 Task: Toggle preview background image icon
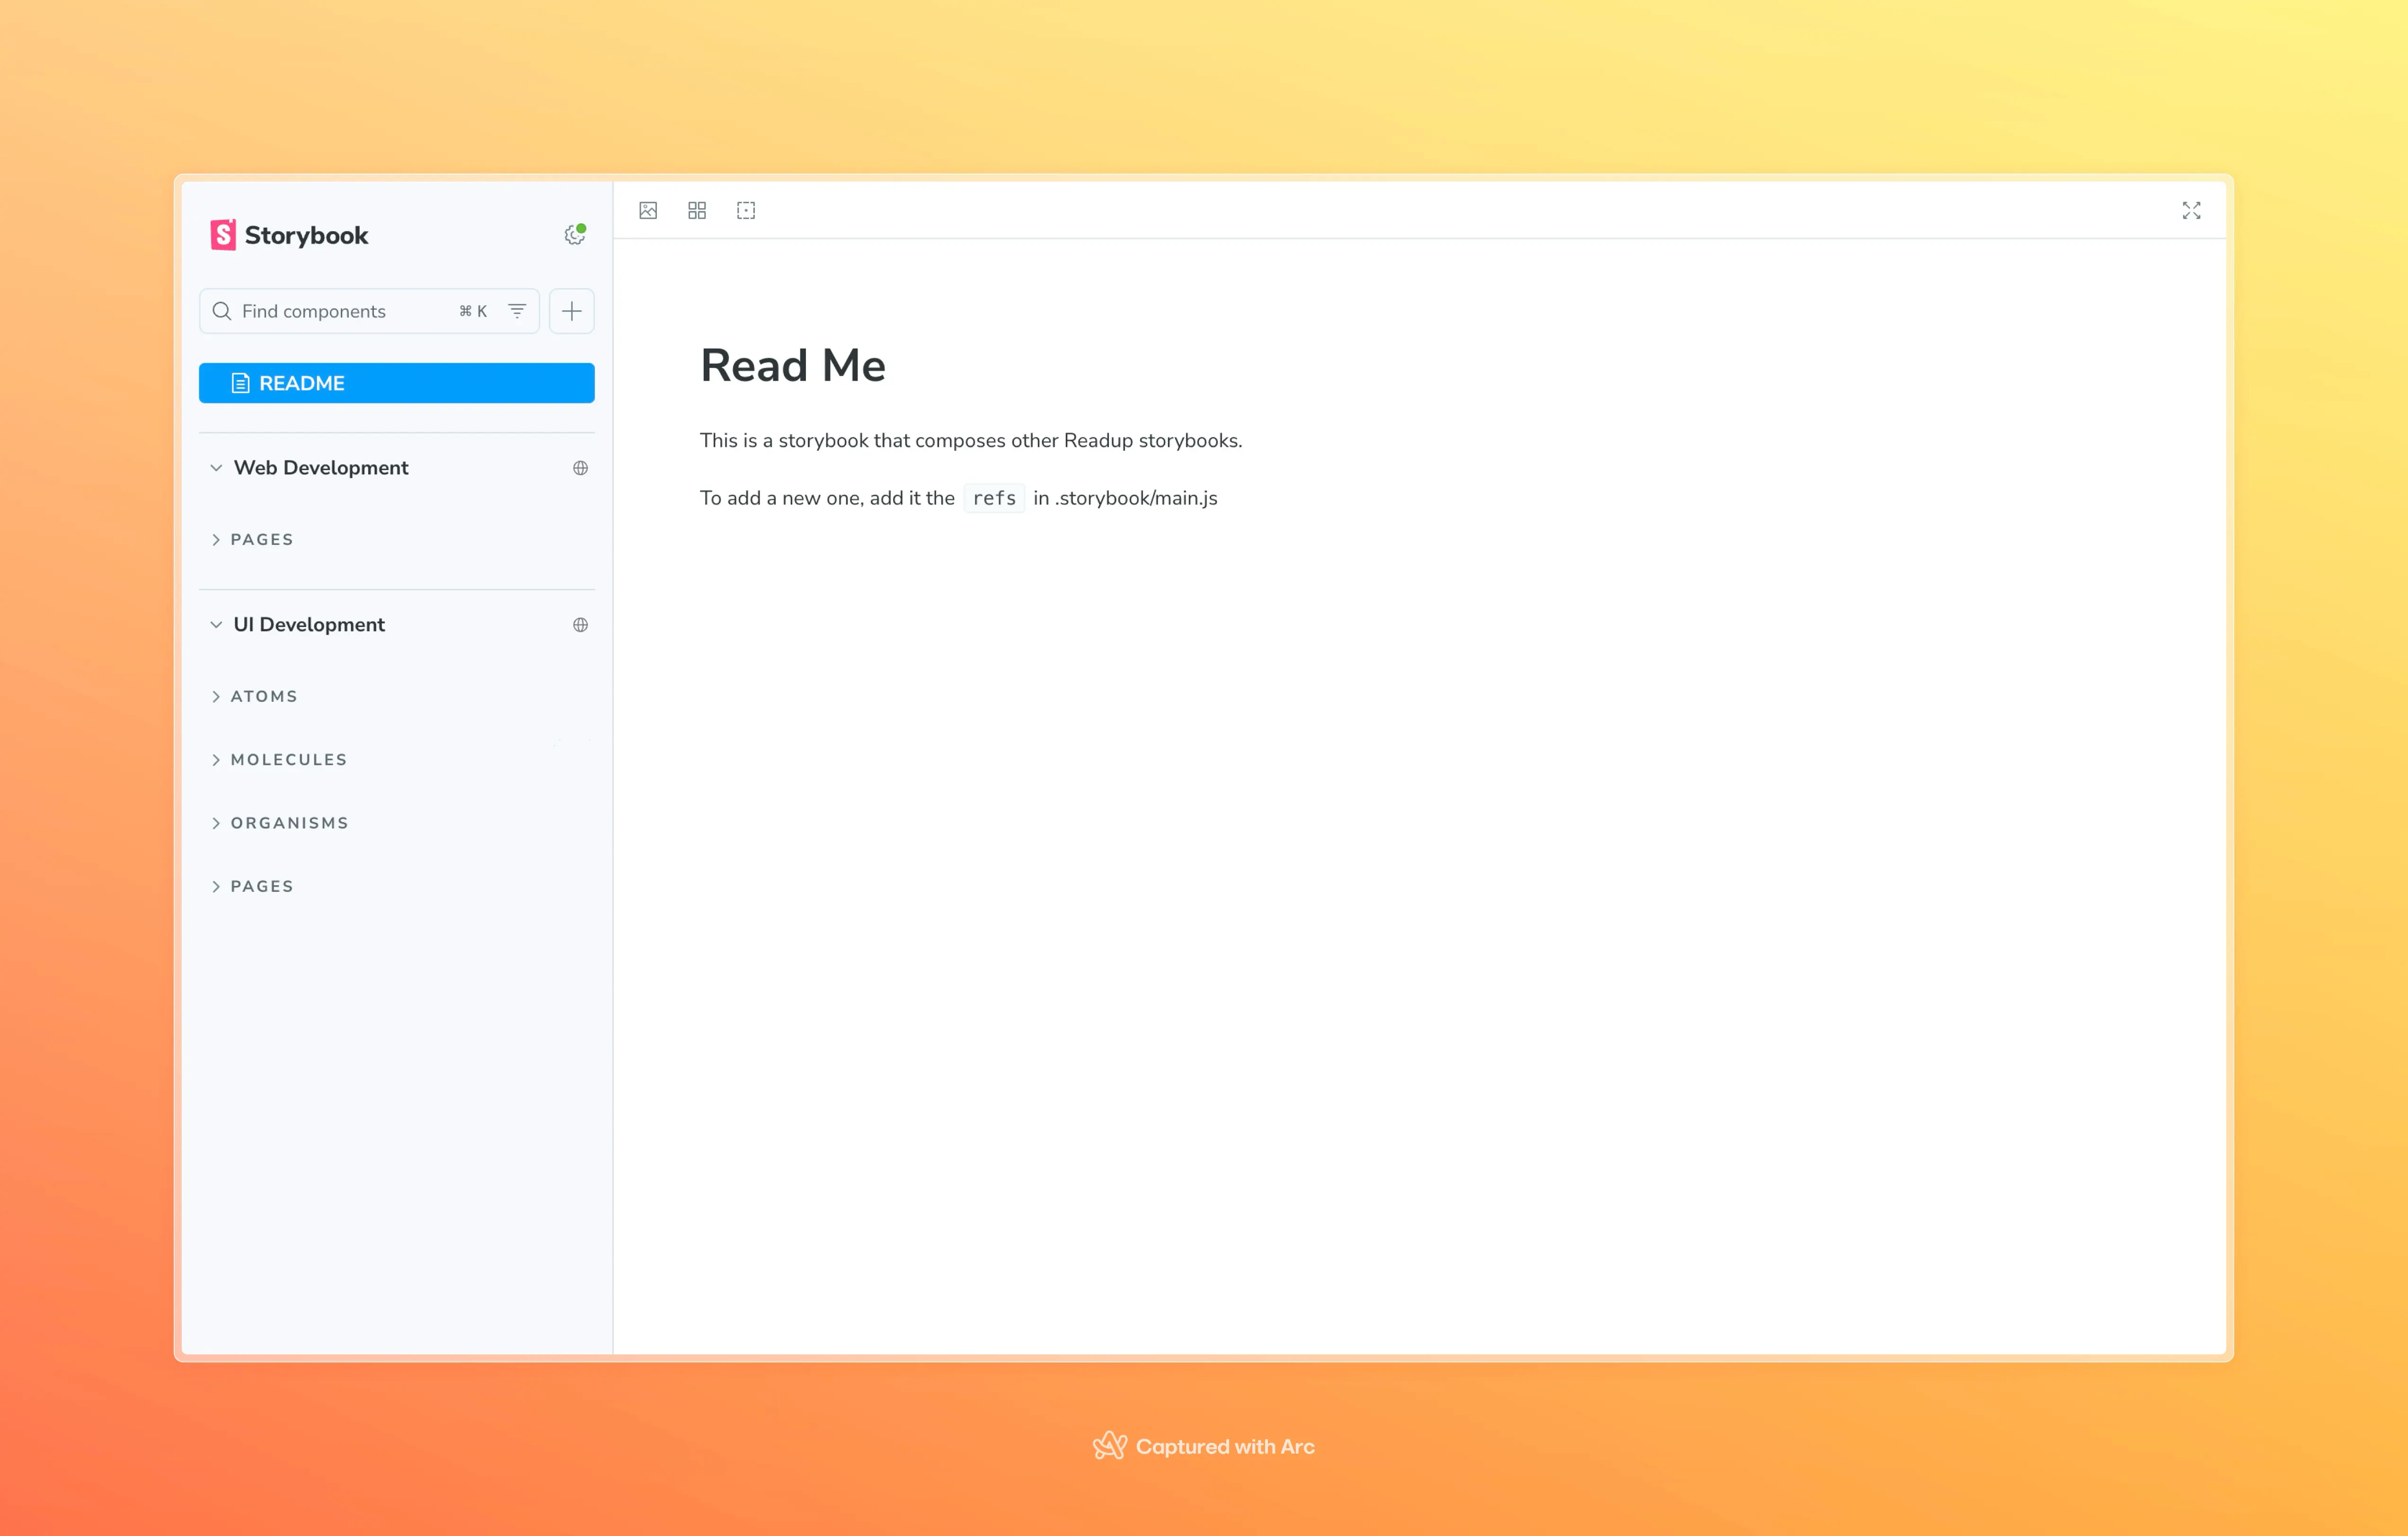pos(648,210)
